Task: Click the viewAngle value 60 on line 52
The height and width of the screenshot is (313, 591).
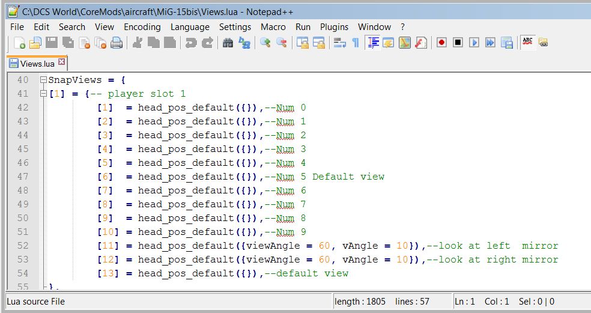Action: [x=324, y=246]
